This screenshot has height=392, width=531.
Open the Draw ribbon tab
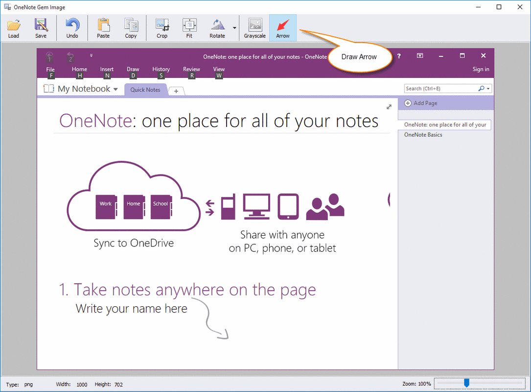tap(133, 69)
